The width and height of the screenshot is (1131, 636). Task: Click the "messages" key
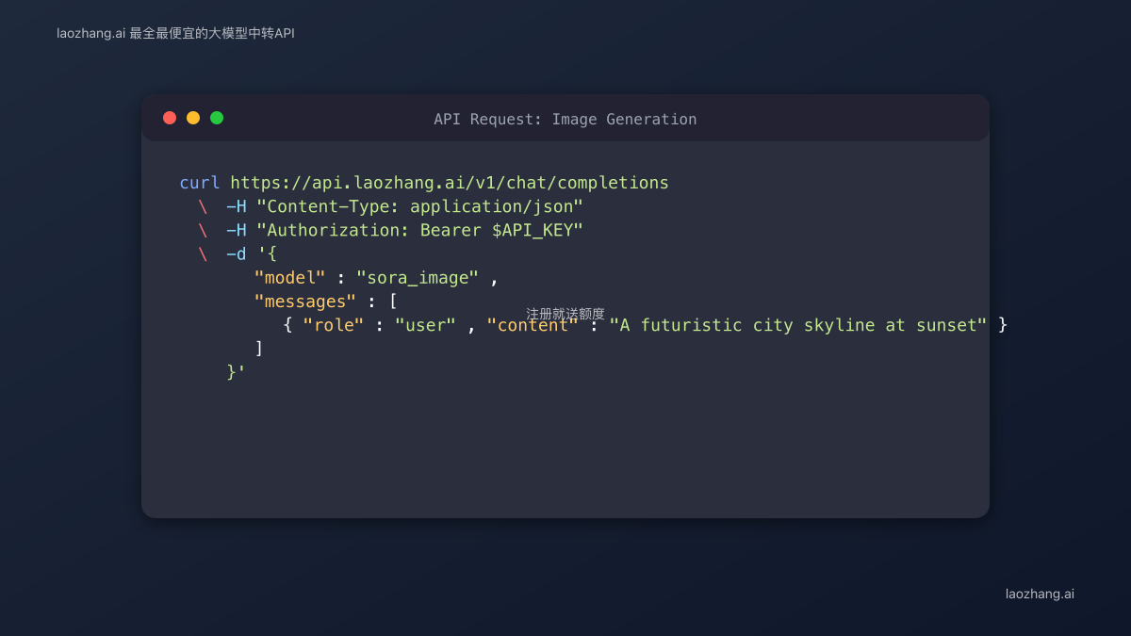304,301
